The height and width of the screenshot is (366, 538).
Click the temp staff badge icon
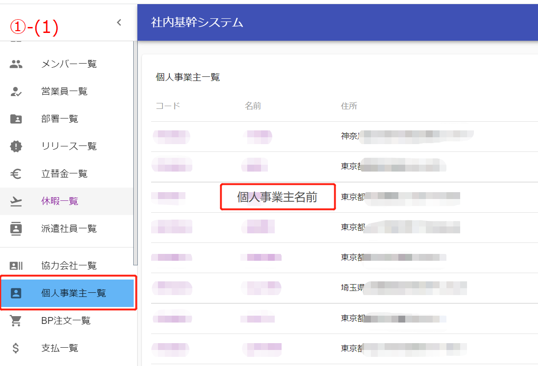(16, 229)
